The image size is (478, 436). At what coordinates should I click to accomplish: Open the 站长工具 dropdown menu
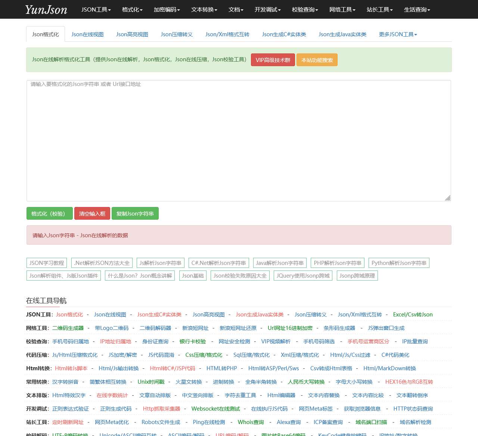tap(379, 10)
